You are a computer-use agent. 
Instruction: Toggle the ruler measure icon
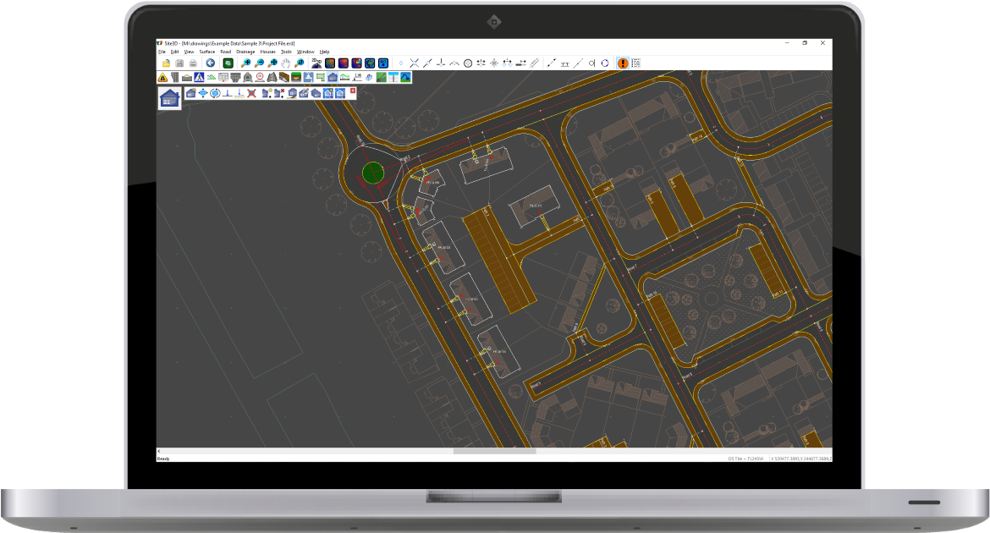coord(534,63)
